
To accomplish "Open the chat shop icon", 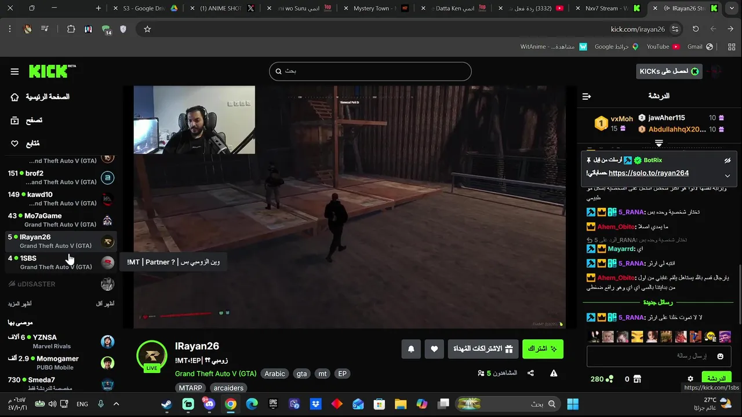I will 637,379.
